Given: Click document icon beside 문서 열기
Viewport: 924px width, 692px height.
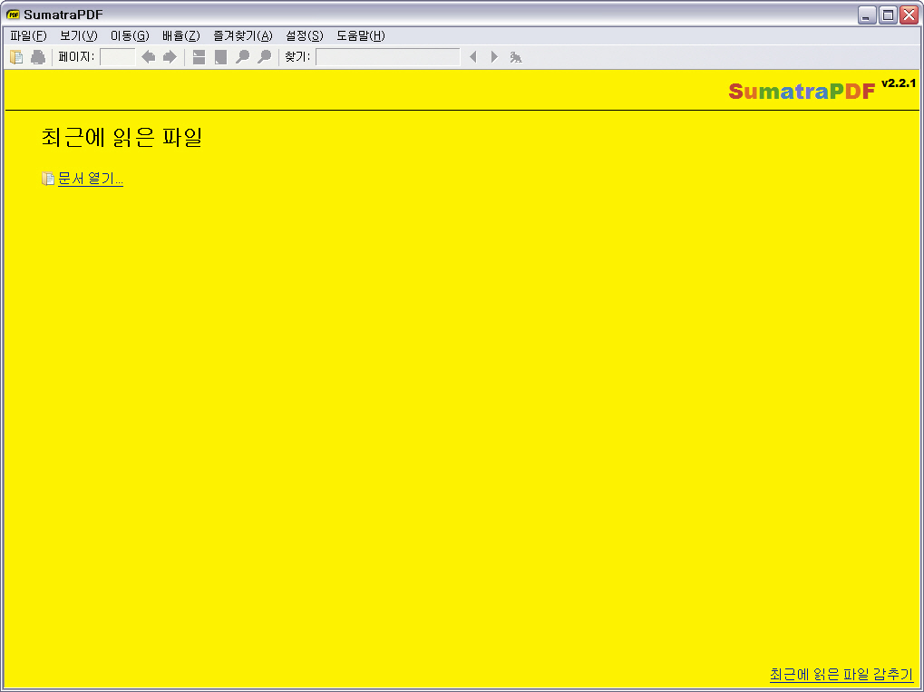Looking at the screenshot, I should [x=48, y=179].
